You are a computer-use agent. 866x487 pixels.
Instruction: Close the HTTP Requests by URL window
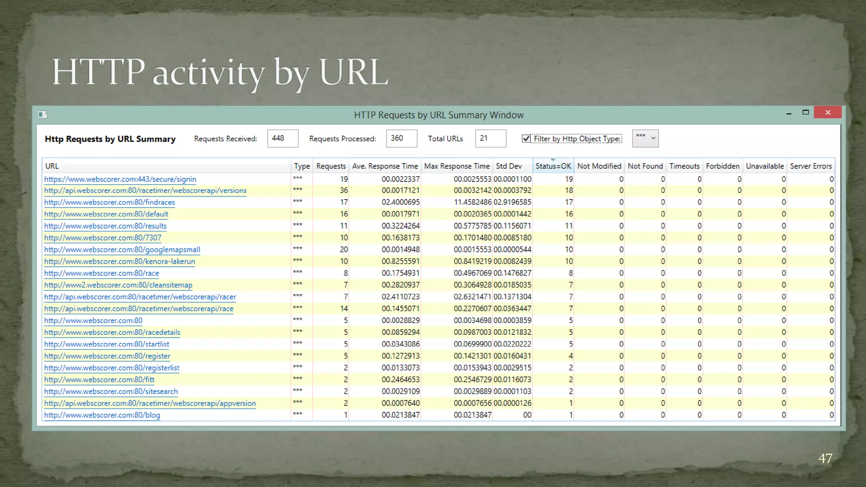coord(828,112)
